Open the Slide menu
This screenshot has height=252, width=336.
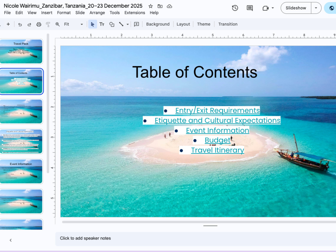click(80, 13)
